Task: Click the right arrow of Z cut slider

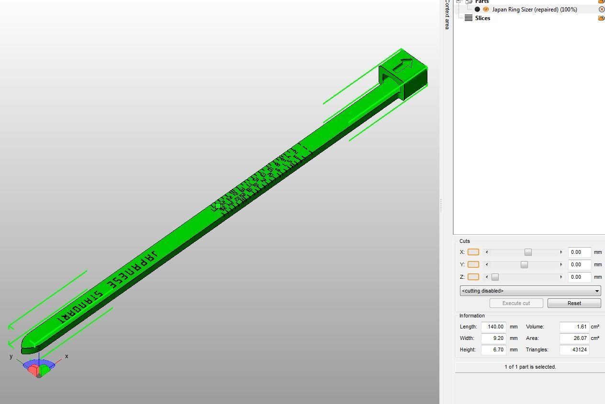Action: (561, 277)
